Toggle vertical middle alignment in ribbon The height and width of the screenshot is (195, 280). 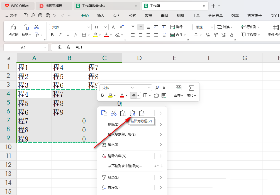click(x=140, y=27)
